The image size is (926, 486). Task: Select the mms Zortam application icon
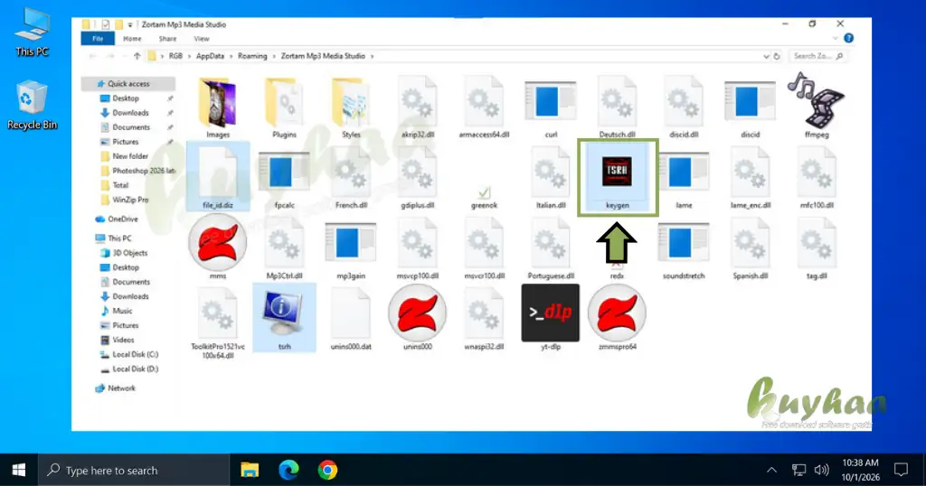[218, 242]
